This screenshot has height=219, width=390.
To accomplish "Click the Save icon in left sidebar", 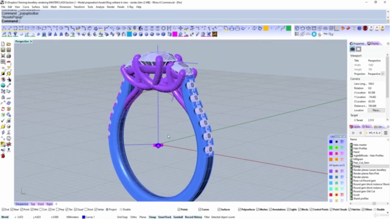I will pyautogui.click(x=3, y=50).
